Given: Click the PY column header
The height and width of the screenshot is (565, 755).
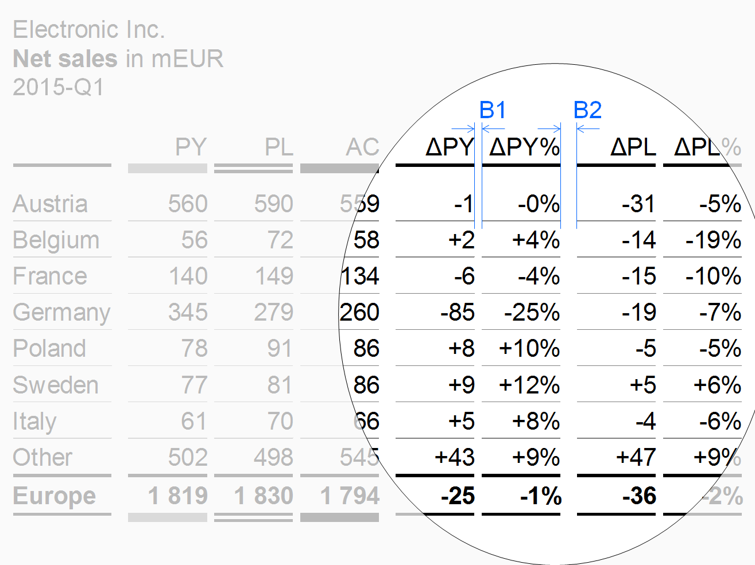Looking at the screenshot, I should click(191, 147).
